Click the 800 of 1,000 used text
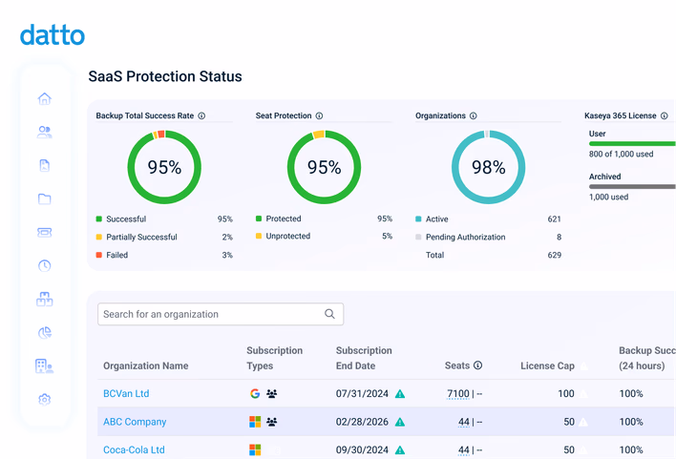 pos(621,154)
